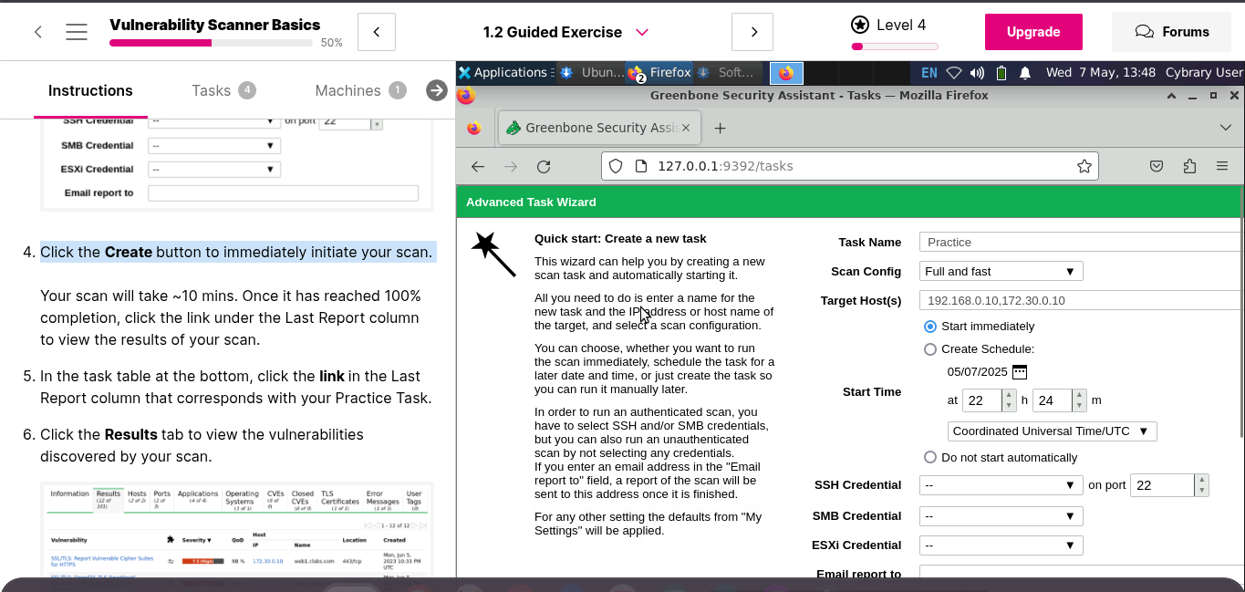Open the SSH Credential dropdown
The image size is (1245, 592).
click(1001, 485)
